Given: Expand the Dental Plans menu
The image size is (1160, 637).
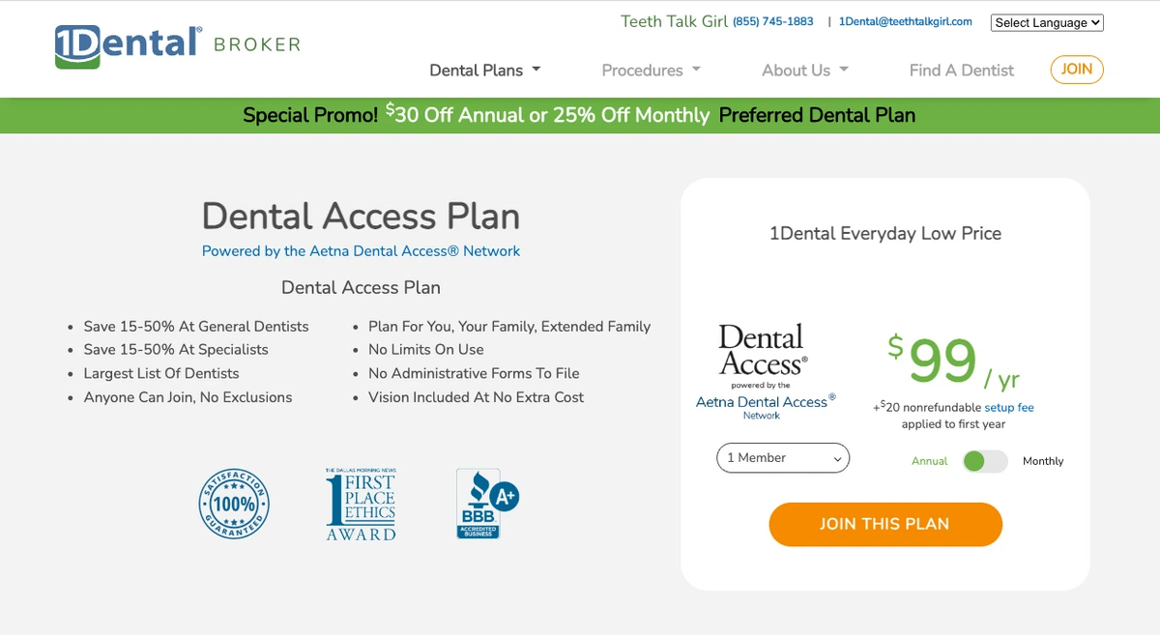Looking at the screenshot, I should (485, 71).
